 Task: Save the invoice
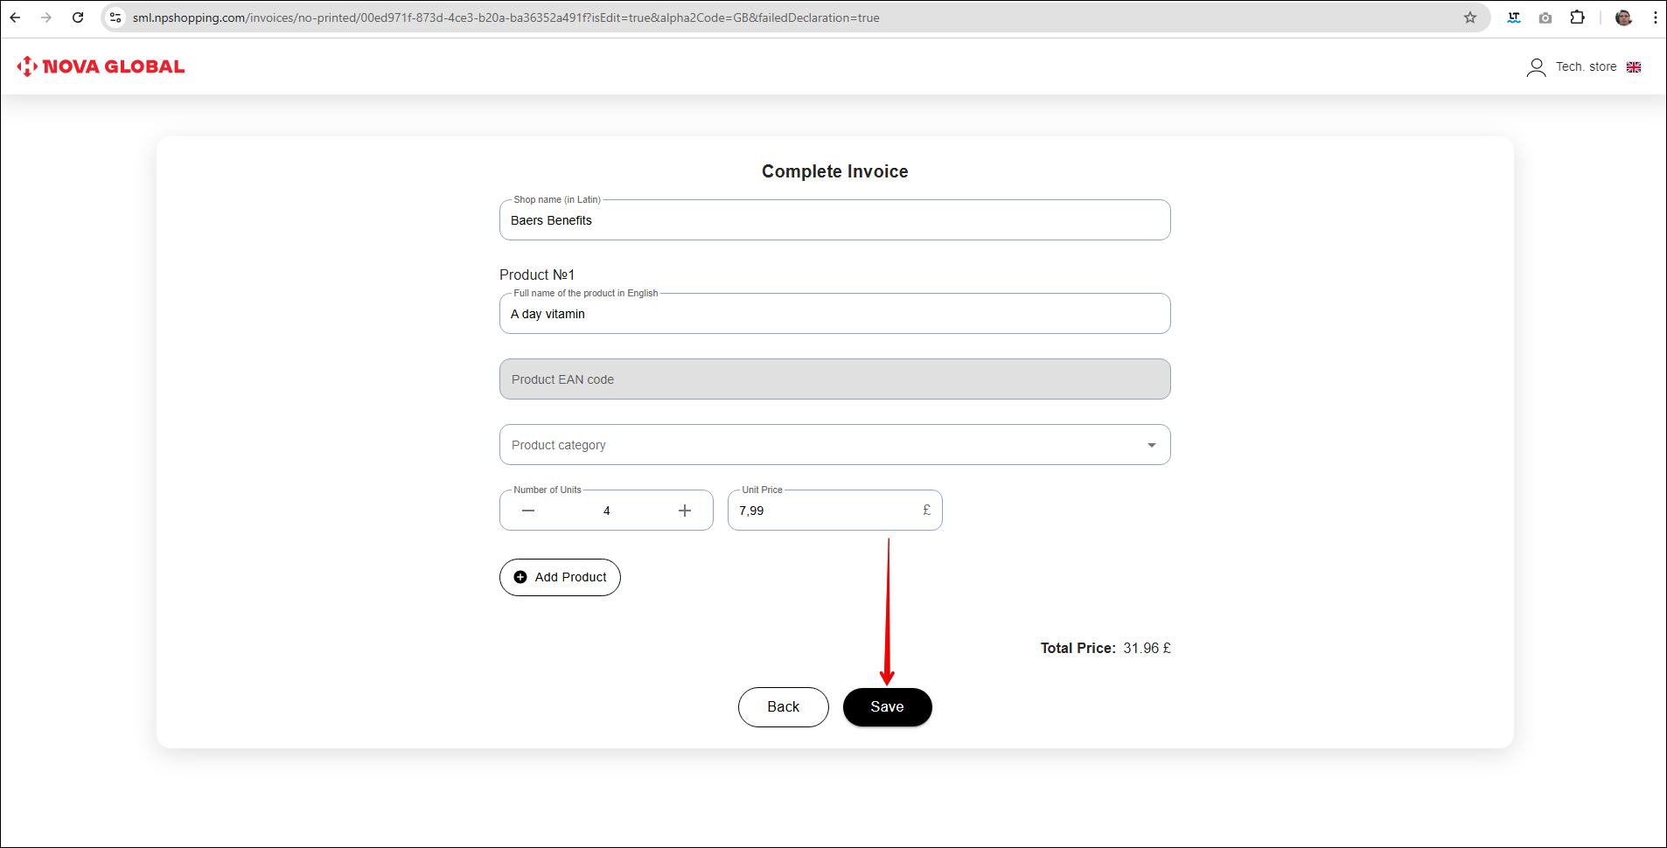[887, 707]
